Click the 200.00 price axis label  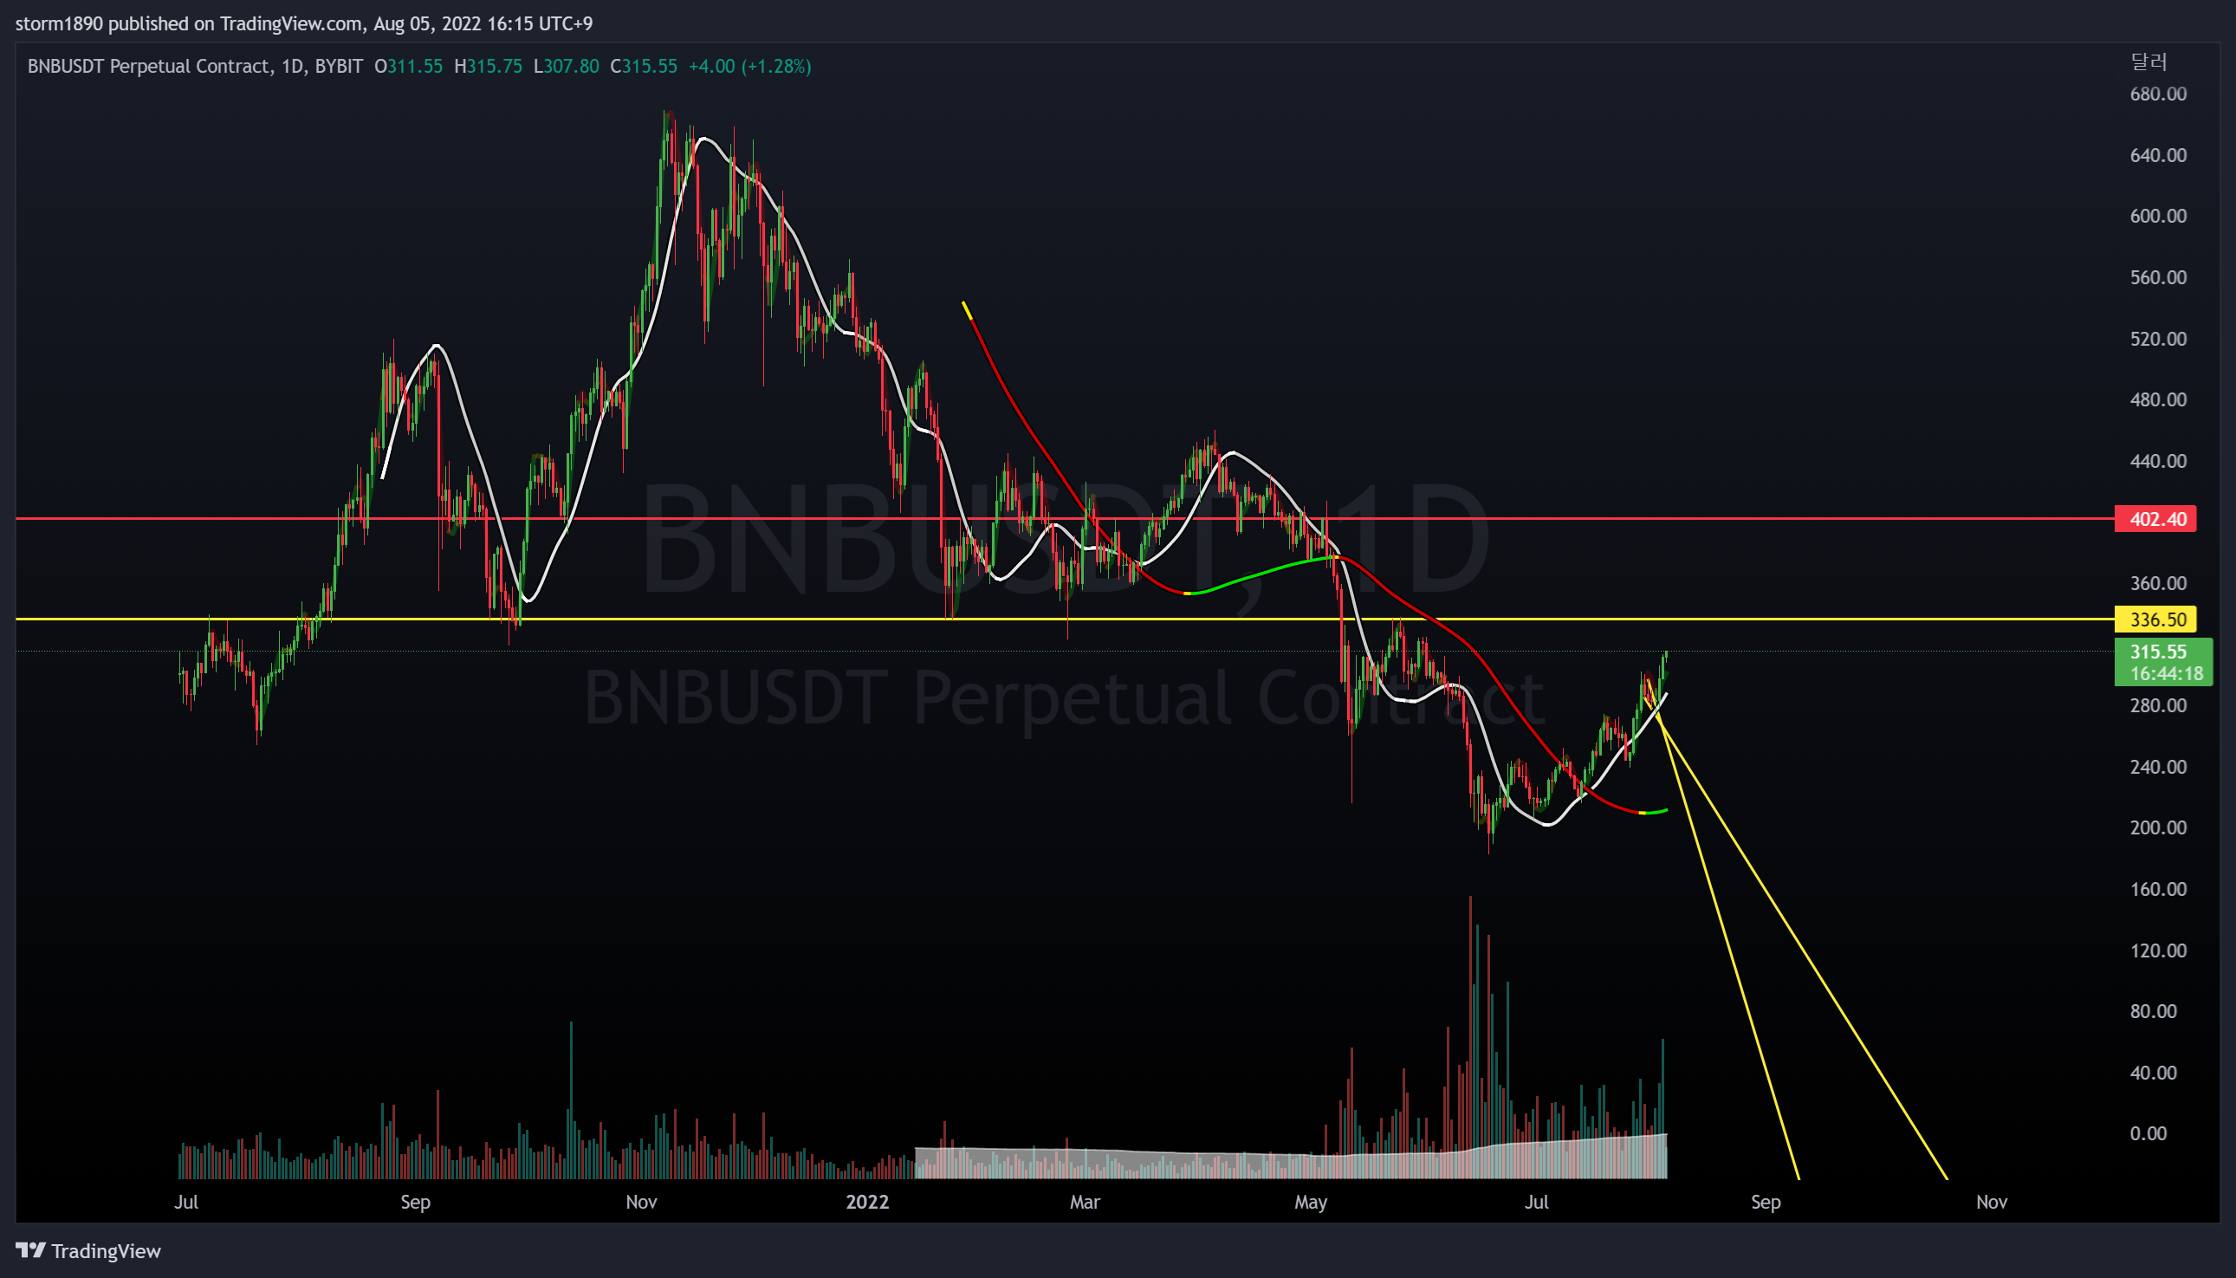pyautogui.click(x=2158, y=827)
